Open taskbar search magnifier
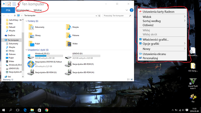 coord(10,110)
